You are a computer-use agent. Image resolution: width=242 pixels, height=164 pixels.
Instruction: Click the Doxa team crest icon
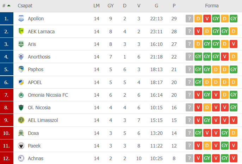(x=21, y=133)
